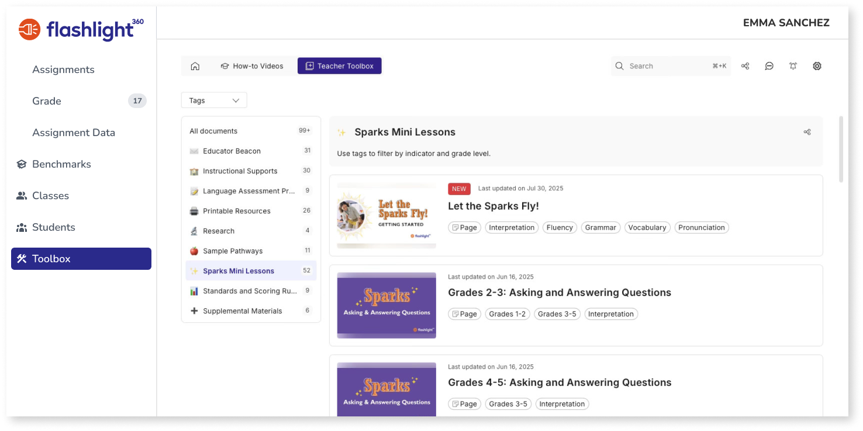This screenshot has width=863, height=431.
Task: Click the Research microscope icon
Action: 194,231
